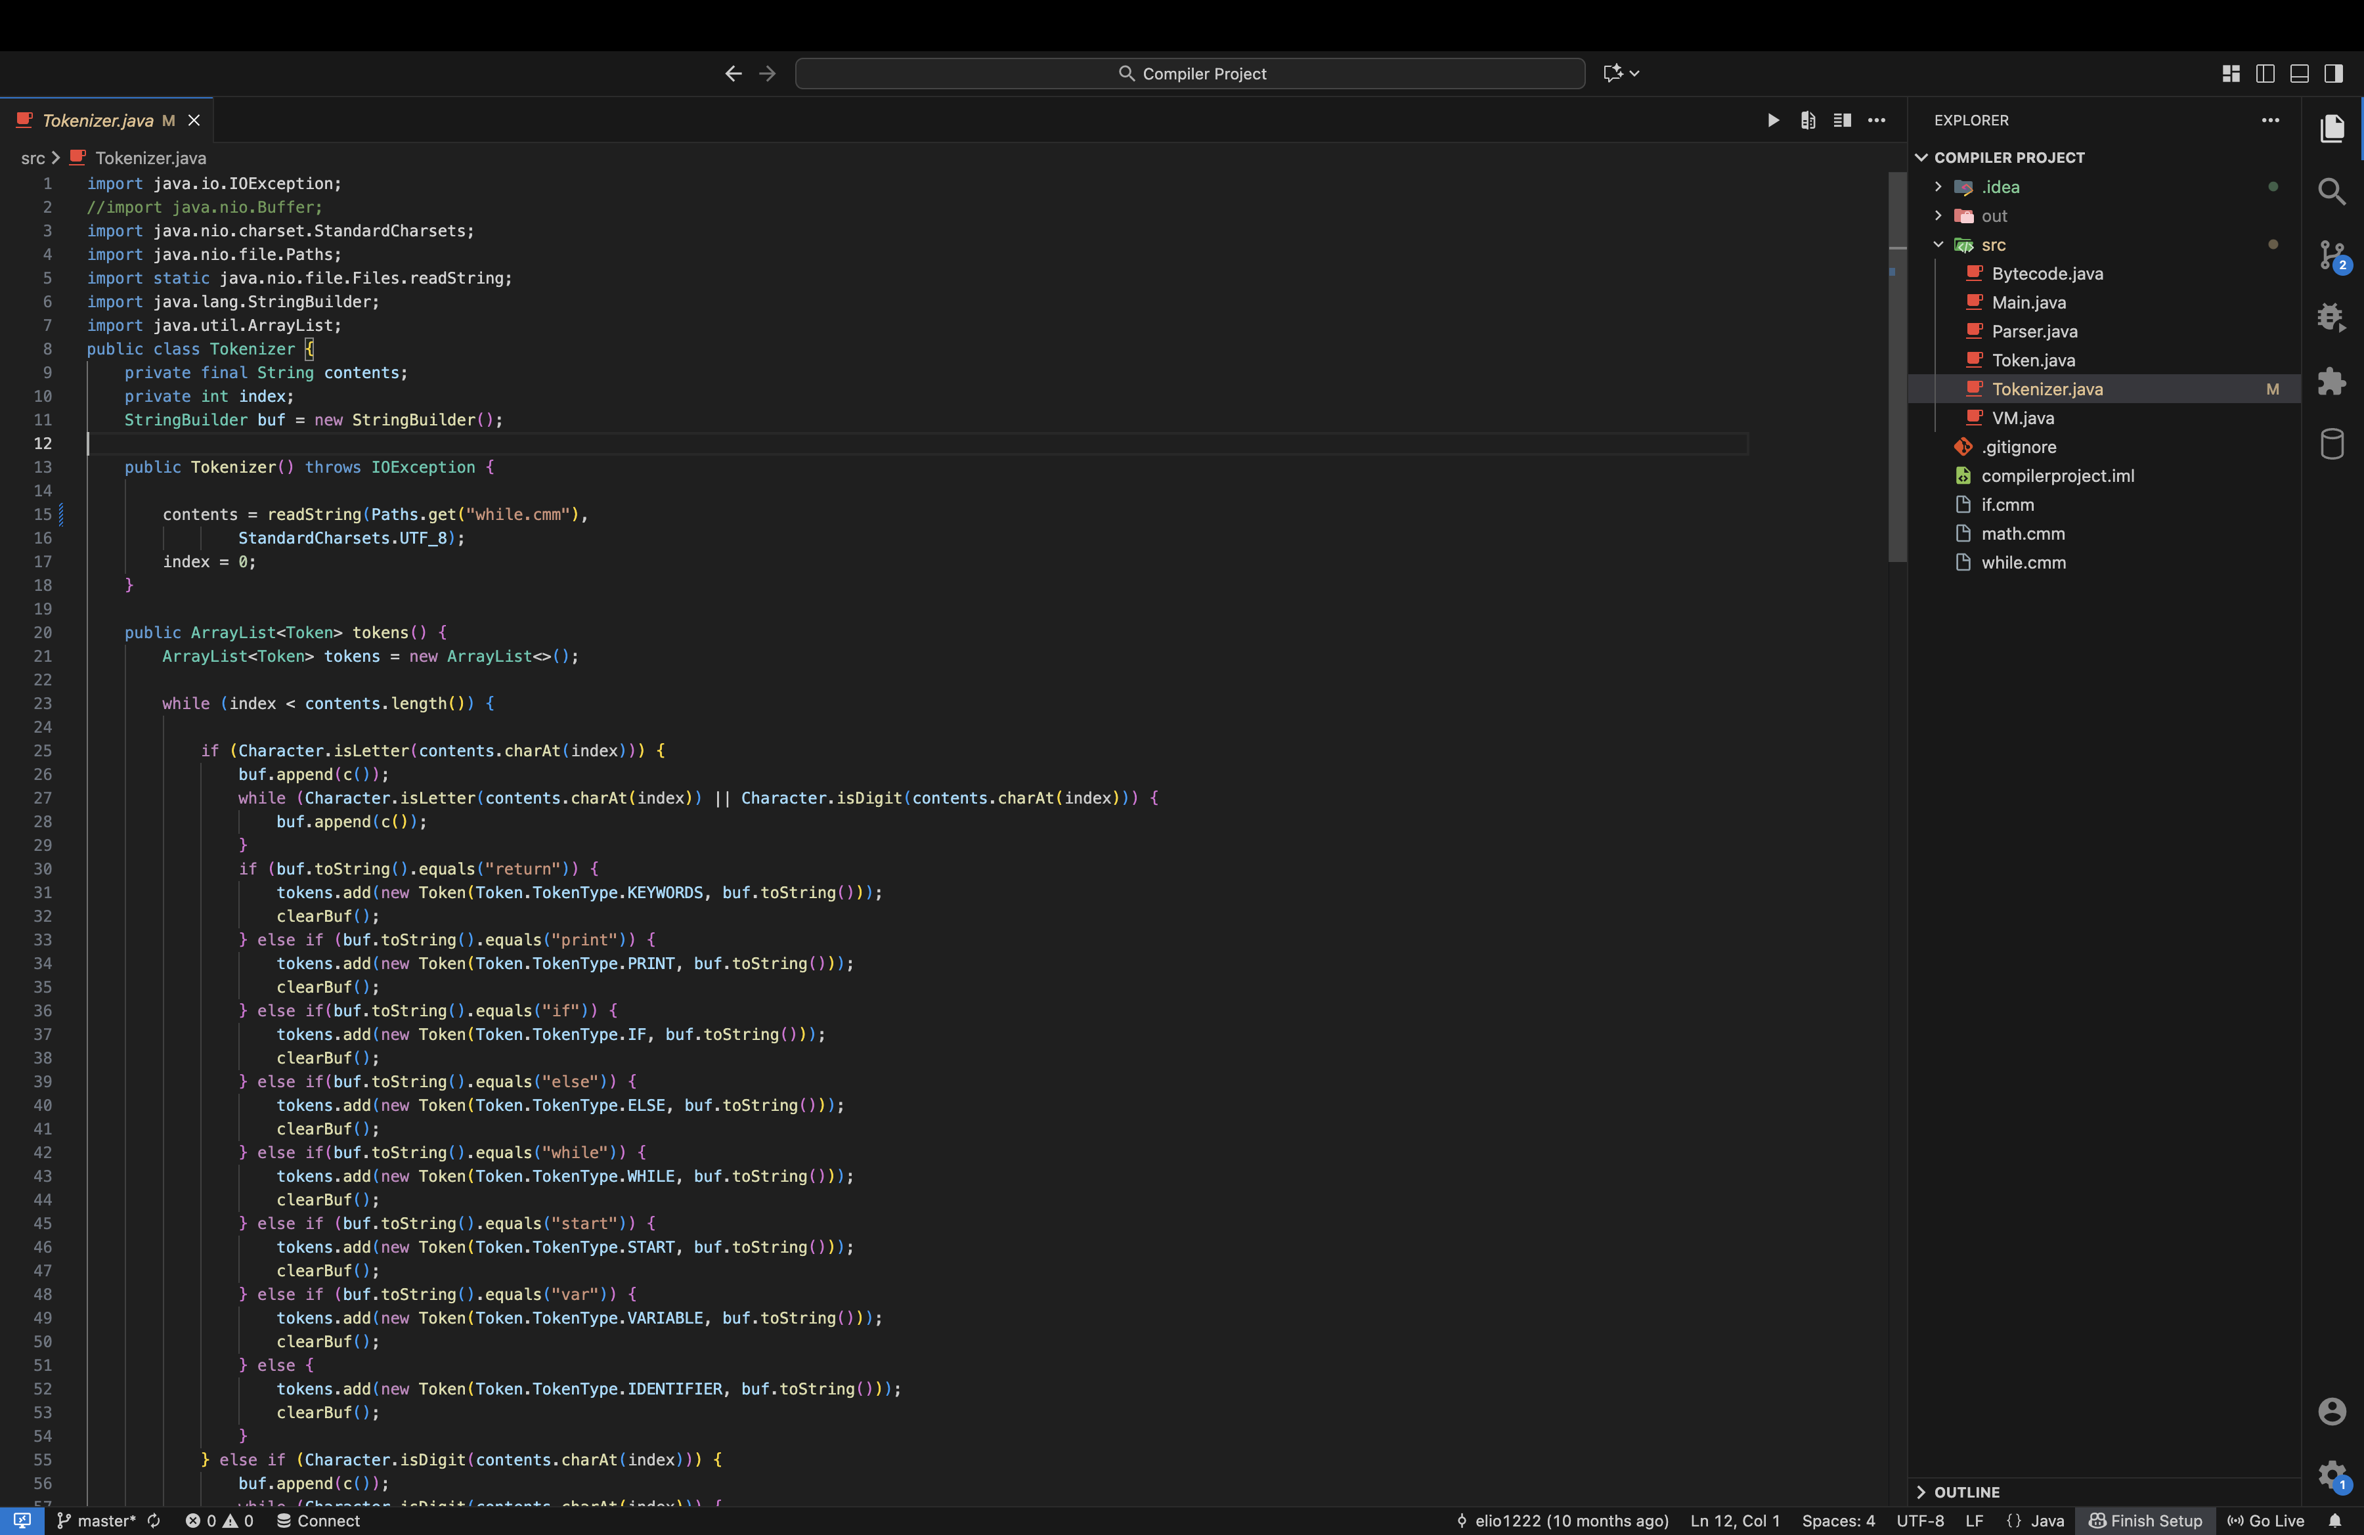Open the Source Control view
Image resolution: width=2364 pixels, height=1535 pixels.
coord(2331,255)
